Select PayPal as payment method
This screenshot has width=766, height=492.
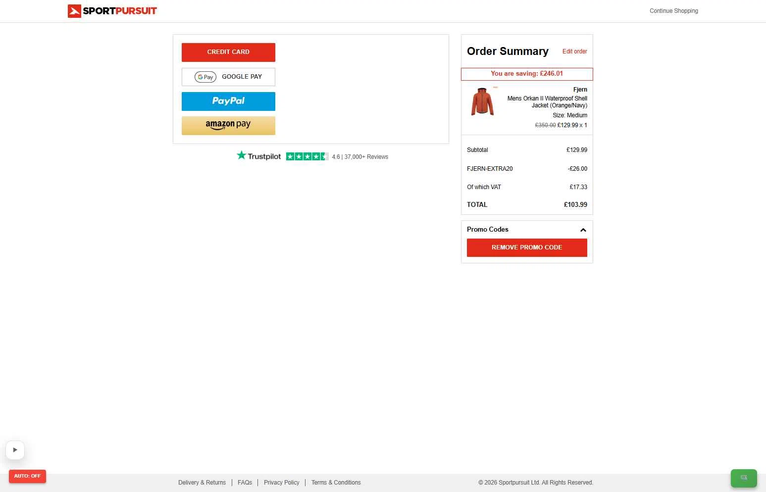pyautogui.click(x=228, y=101)
